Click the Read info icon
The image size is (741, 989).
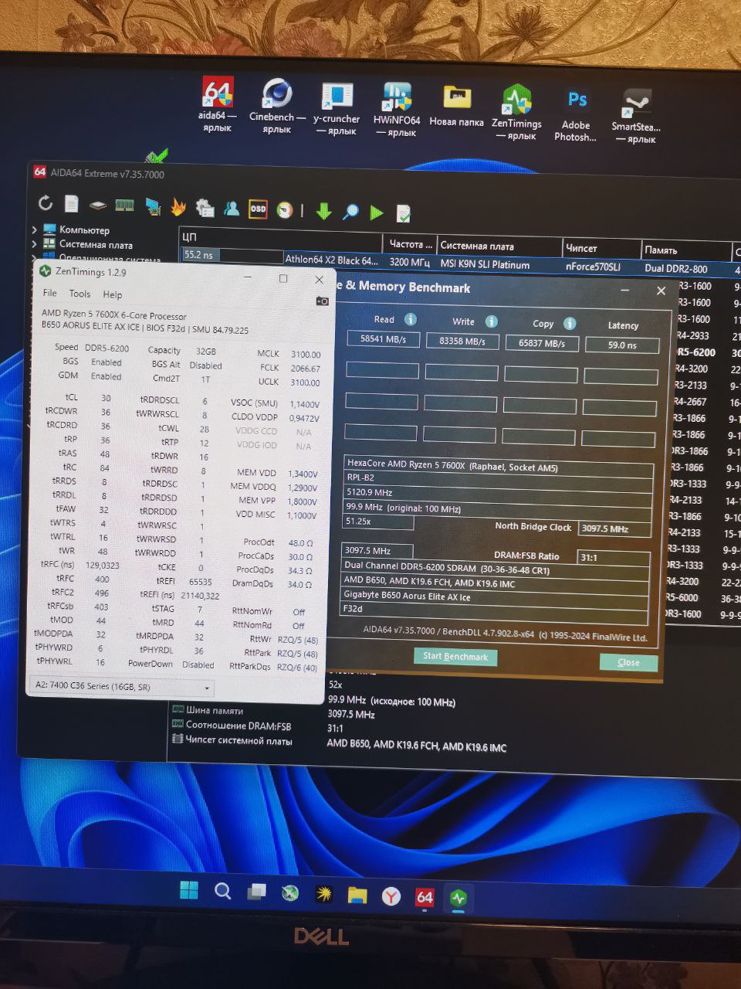click(411, 319)
